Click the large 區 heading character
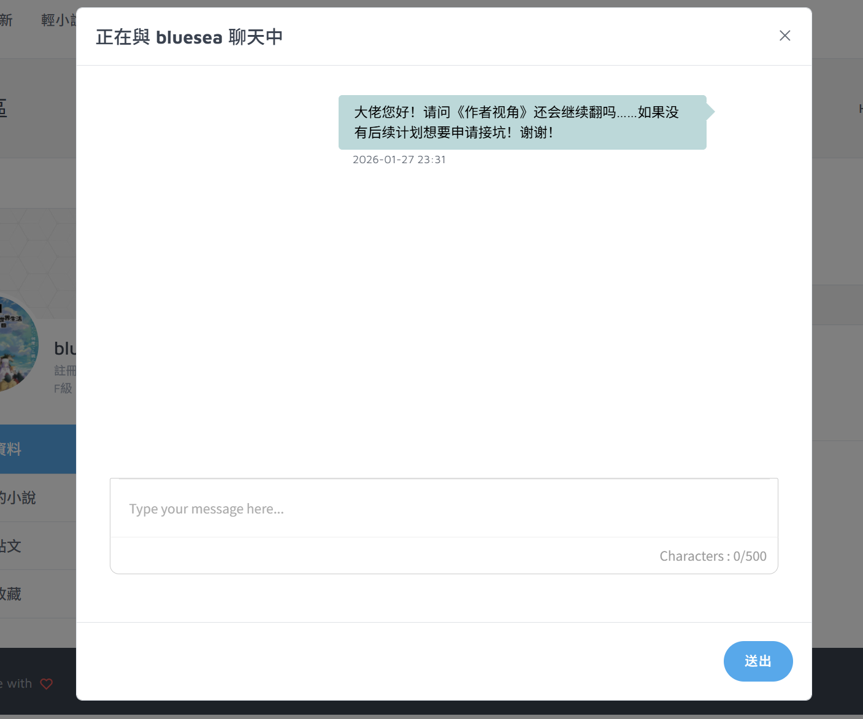 coord(4,109)
